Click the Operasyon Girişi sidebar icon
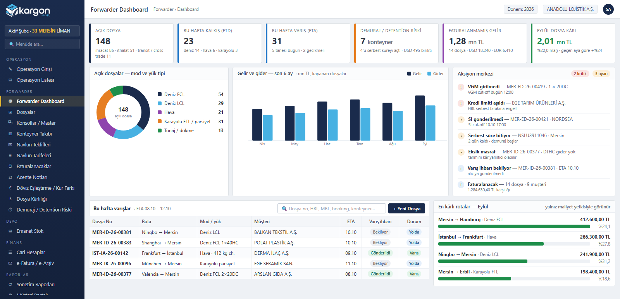Screen dimensions: 620x299 pos(10,69)
